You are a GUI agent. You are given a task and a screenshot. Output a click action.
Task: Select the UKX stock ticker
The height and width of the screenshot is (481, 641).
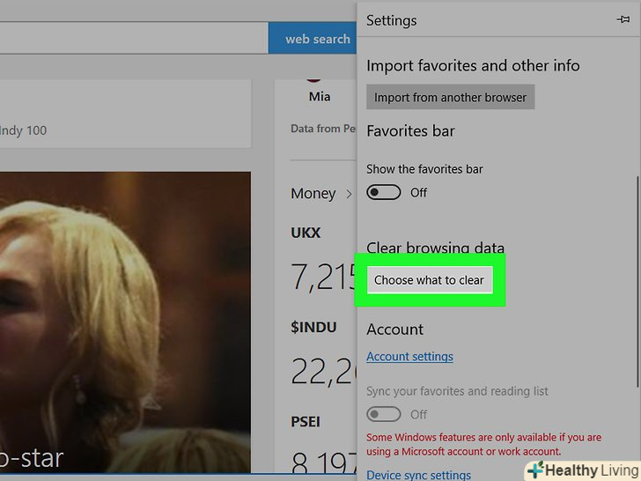tap(306, 233)
